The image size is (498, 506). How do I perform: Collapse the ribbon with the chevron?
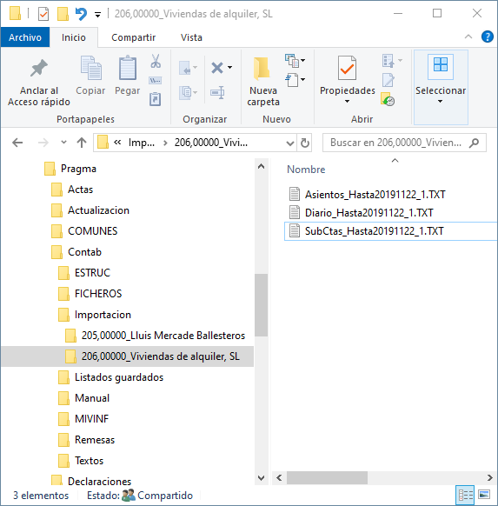click(x=468, y=37)
